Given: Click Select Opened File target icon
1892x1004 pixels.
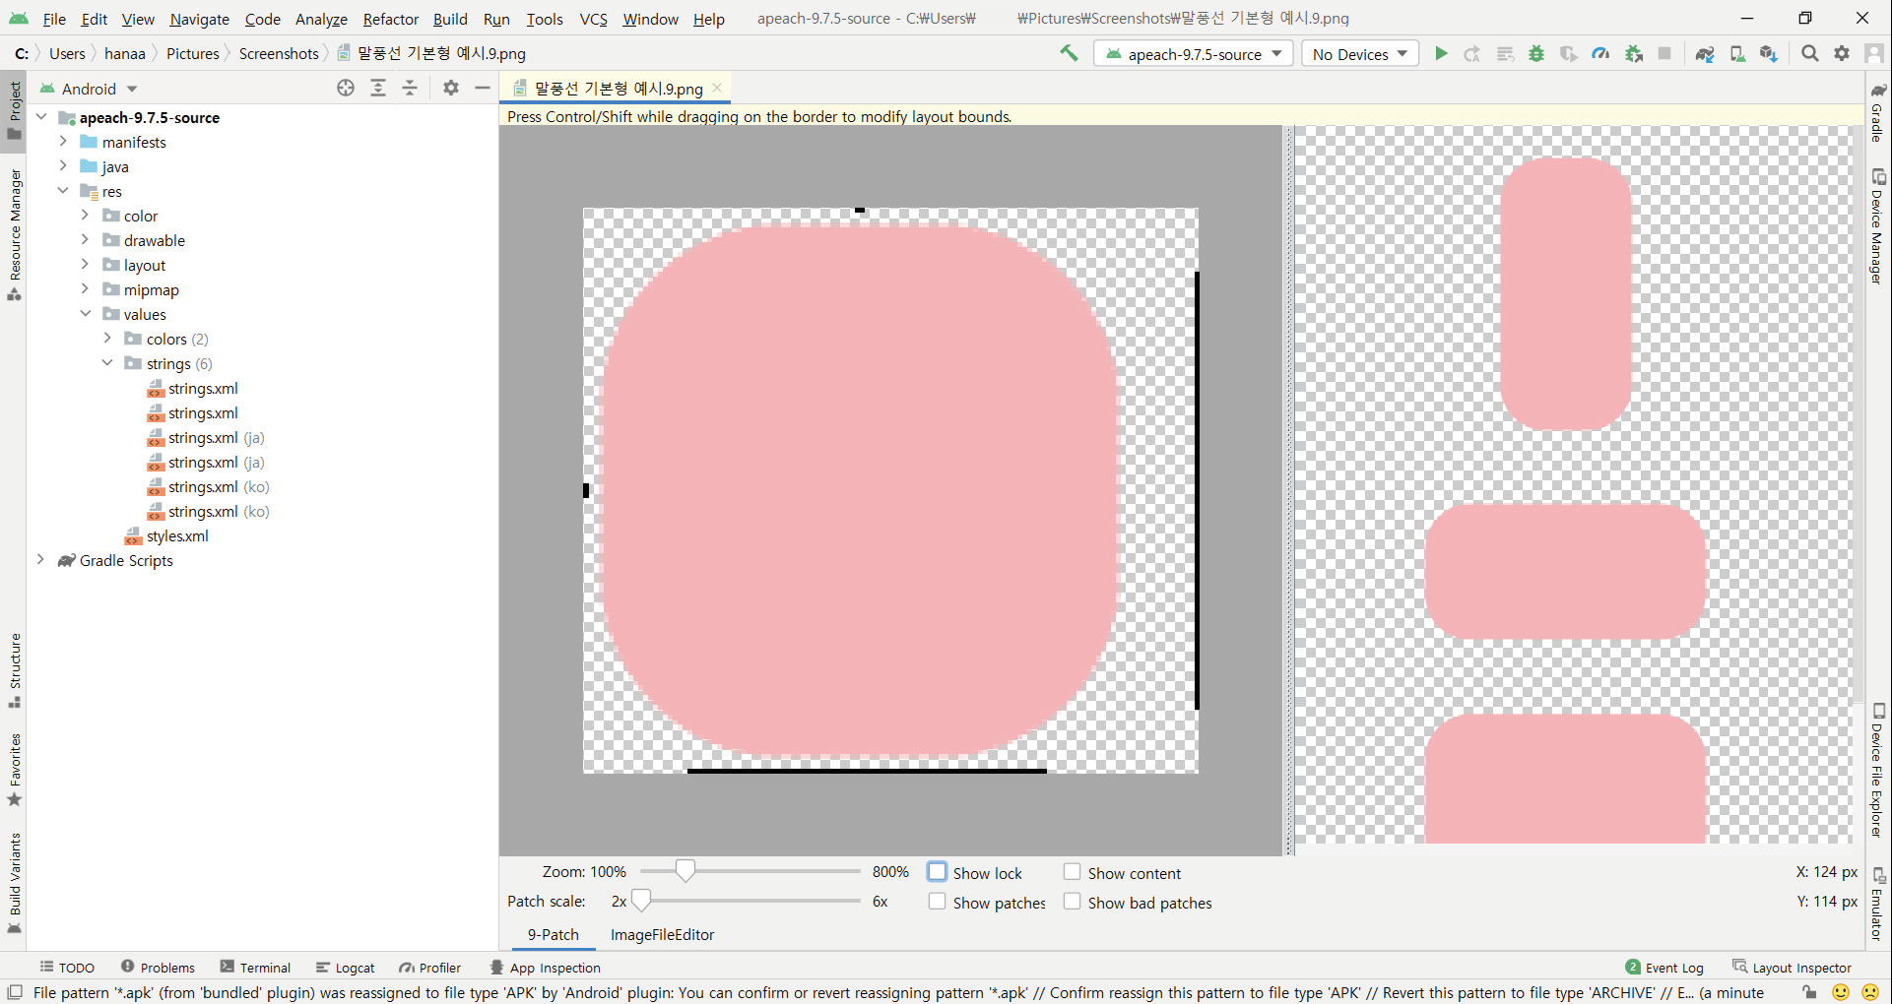Looking at the screenshot, I should click(x=346, y=88).
